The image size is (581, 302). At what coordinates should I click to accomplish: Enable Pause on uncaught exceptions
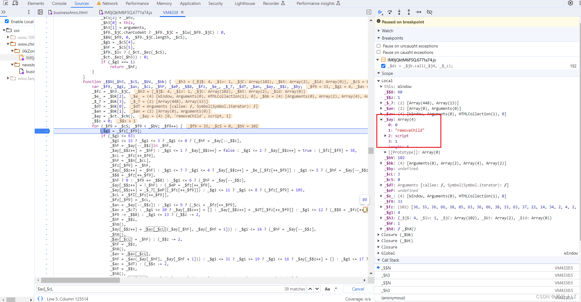(378, 46)
